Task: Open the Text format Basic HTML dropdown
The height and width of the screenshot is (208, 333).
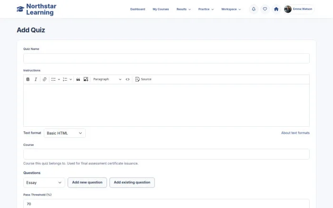Action: (65, 133)
